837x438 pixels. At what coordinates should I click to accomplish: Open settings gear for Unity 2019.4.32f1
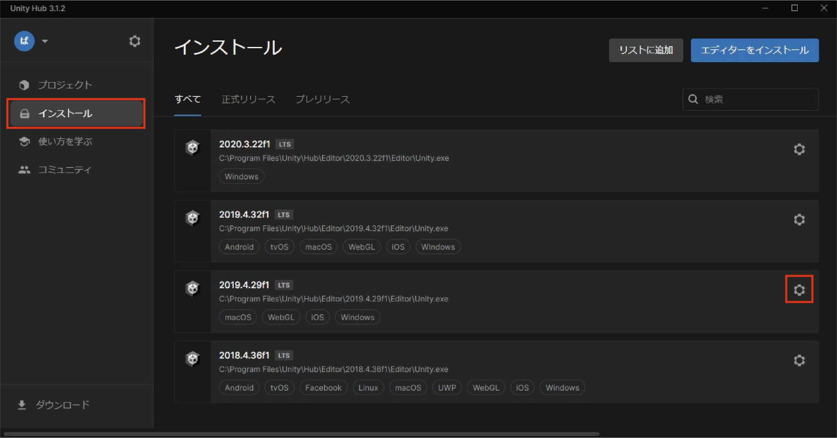[799, 219]
